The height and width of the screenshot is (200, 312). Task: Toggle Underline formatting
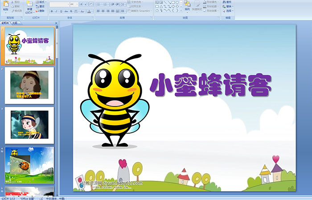tap(61, 11)
